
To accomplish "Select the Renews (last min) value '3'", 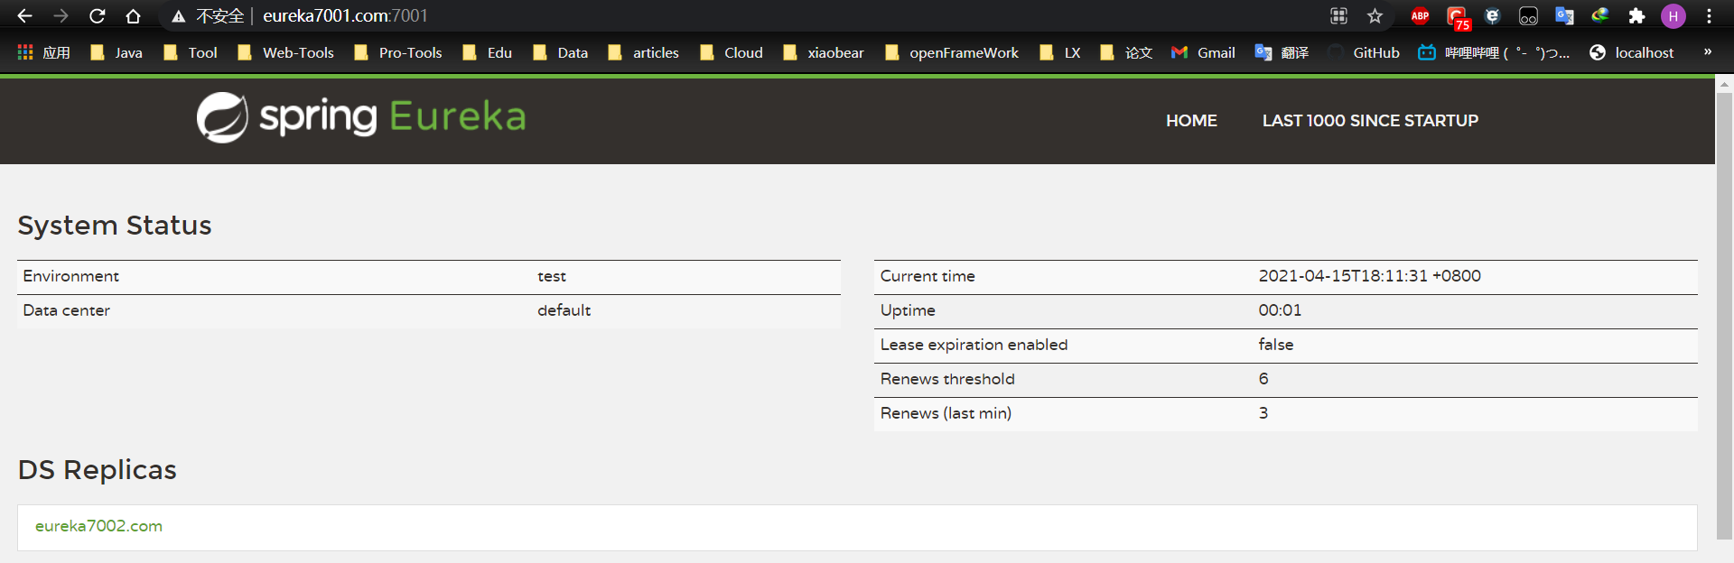I will [x=1263, y=413].
